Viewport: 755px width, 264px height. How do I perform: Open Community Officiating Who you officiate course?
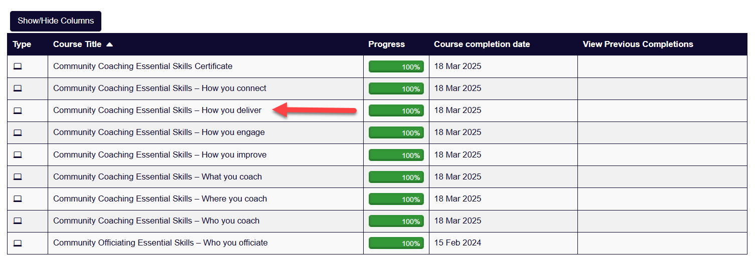[x=161, y=242]
